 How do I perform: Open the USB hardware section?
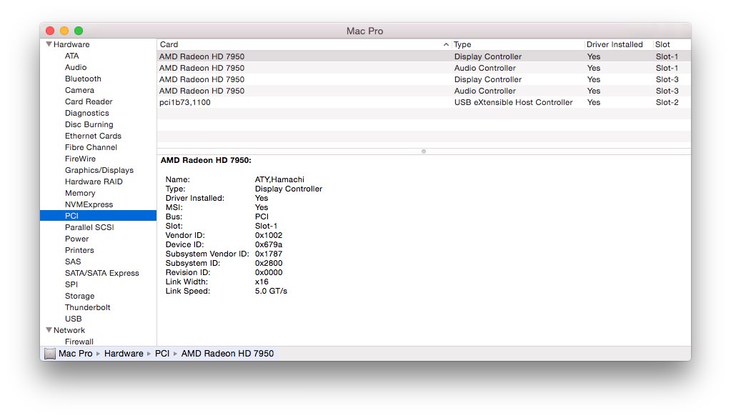[73, 319]
